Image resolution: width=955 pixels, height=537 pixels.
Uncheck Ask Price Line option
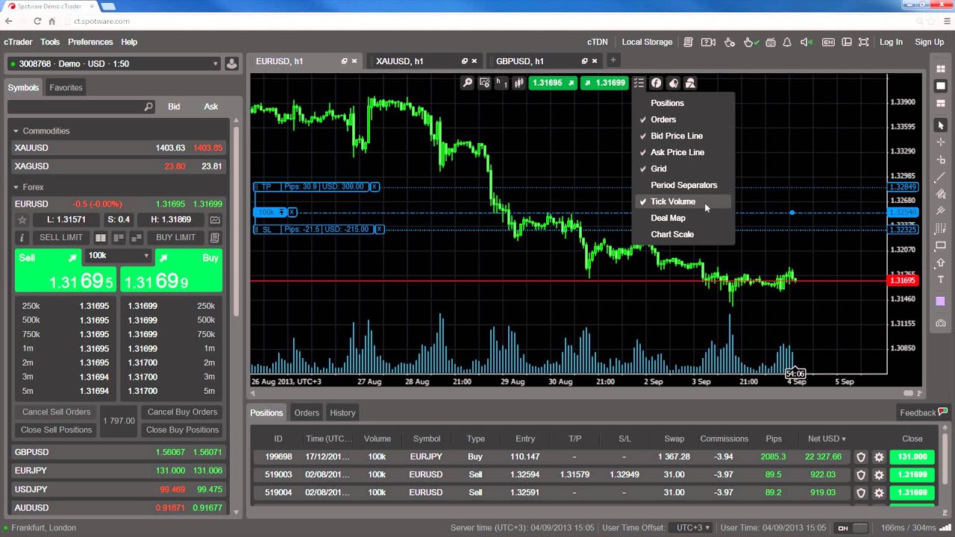click(x=677, y=152)
